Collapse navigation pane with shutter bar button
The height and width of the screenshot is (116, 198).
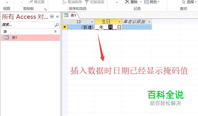click(x=57, y=17)
